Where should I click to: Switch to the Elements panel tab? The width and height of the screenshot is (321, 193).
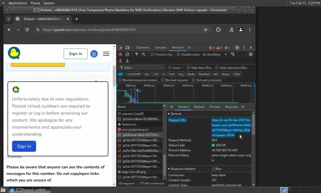click(x=143, y=47)
